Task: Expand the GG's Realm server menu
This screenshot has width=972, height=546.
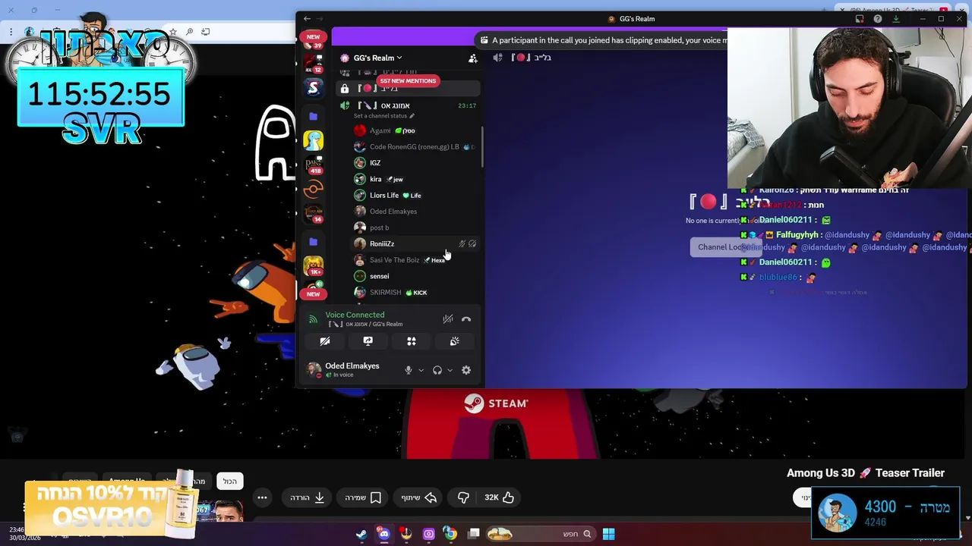Action: [377, 58]
